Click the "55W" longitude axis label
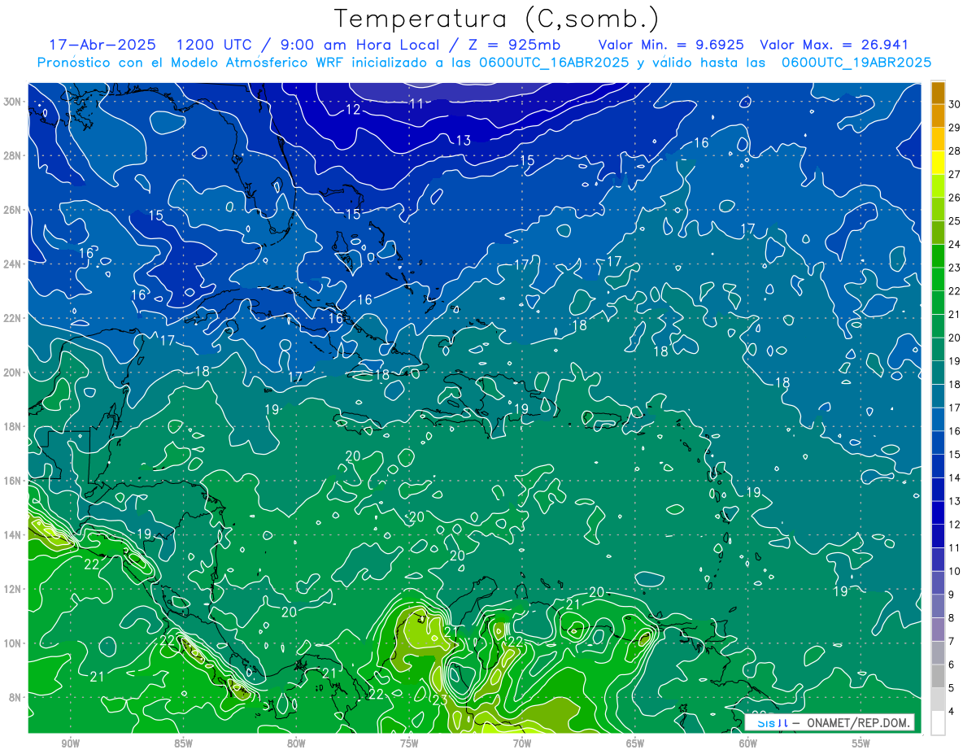Image resolution: width=976 pixels, height=754 pixels. tap(861, 743)
